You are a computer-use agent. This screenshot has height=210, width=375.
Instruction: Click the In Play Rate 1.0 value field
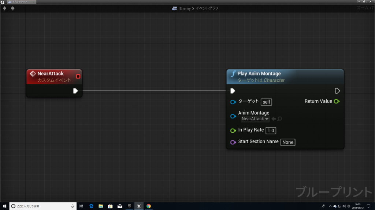271,131
